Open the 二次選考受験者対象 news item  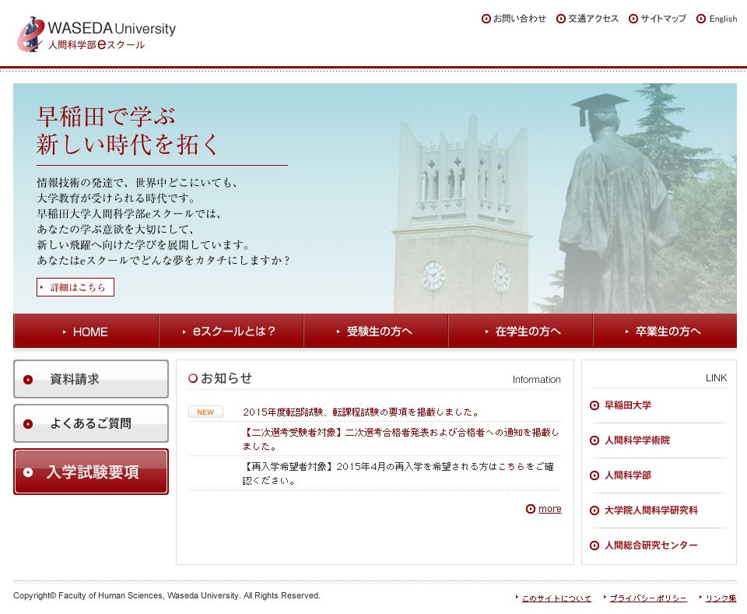pyautogui.click(x=401, y=439)
